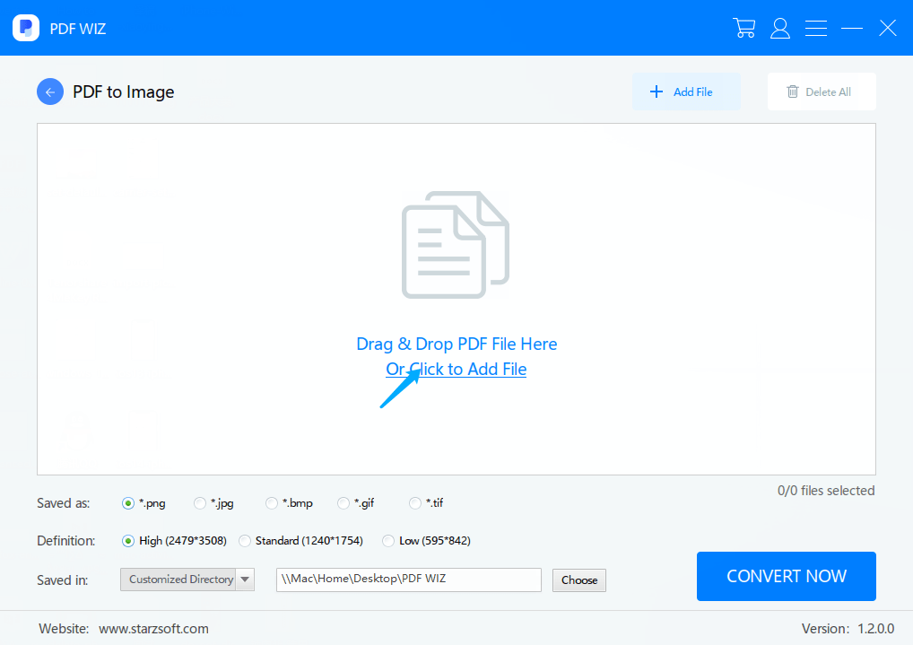
Task: Open the user account panel
Action: 780,27
